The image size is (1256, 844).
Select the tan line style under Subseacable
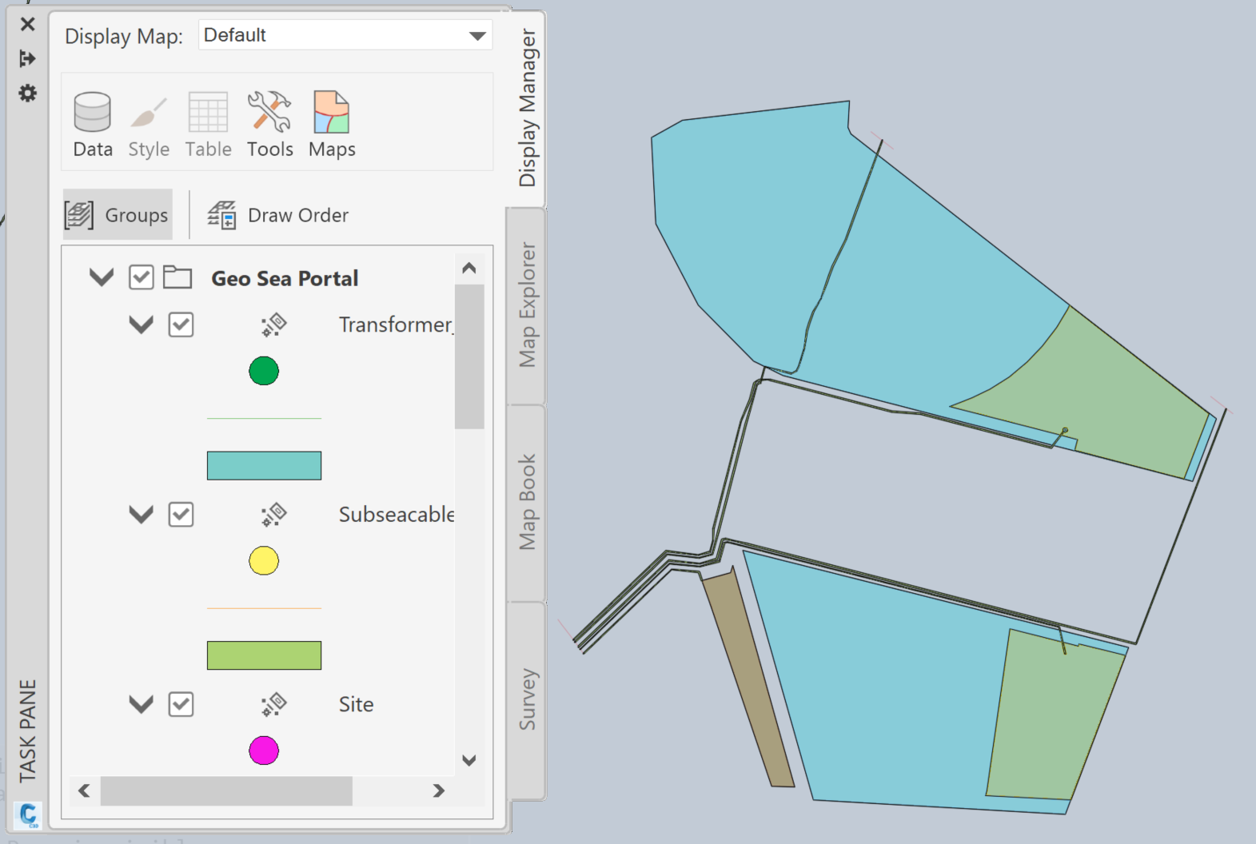click(264, 608)
